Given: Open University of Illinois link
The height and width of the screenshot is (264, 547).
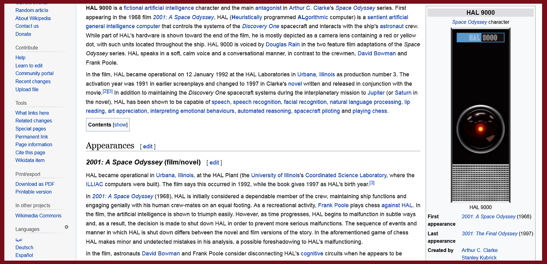Looking at the screenshot, I should pos(275,175).
